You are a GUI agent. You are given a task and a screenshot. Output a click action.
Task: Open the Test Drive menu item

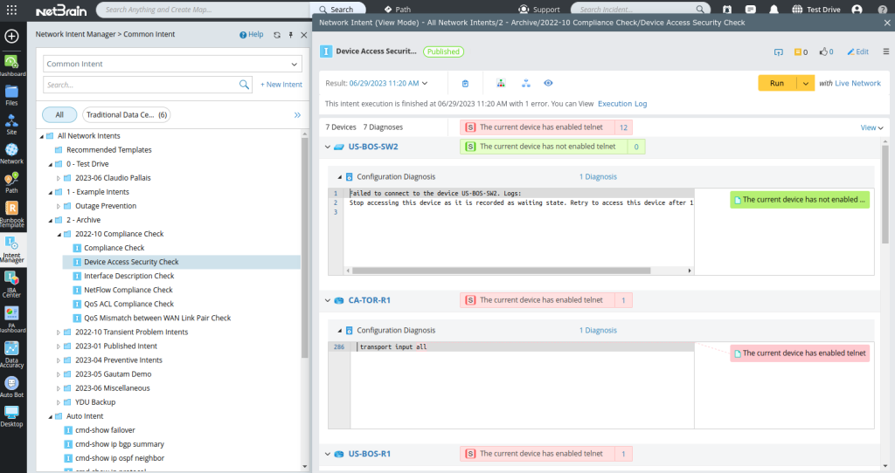(x=816, y=10)
